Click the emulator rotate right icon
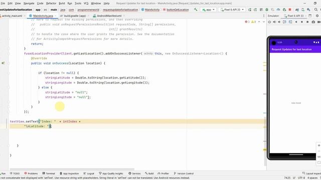321x180 pixels. pyautogui.click(x=290, y=22)
